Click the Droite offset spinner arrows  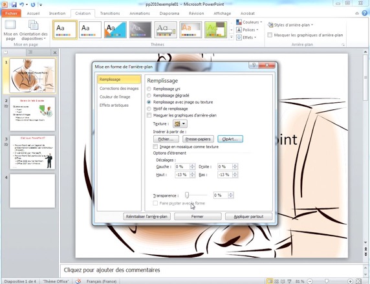click(x=235, y=167)
